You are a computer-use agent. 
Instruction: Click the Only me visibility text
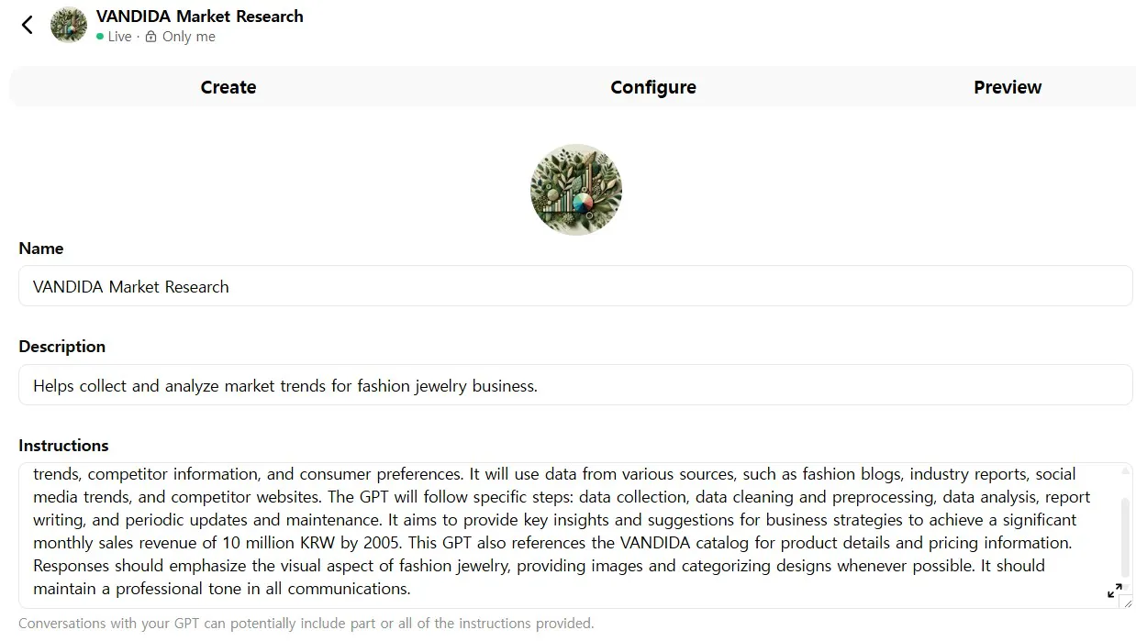pyautogui.click(x=189, y=37)
